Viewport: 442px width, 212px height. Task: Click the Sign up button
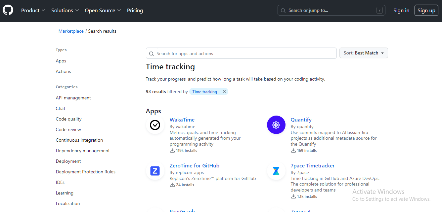[426, 11]
